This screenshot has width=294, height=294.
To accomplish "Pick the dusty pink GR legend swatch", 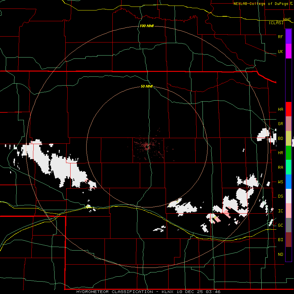I will [x=288, y=124].
